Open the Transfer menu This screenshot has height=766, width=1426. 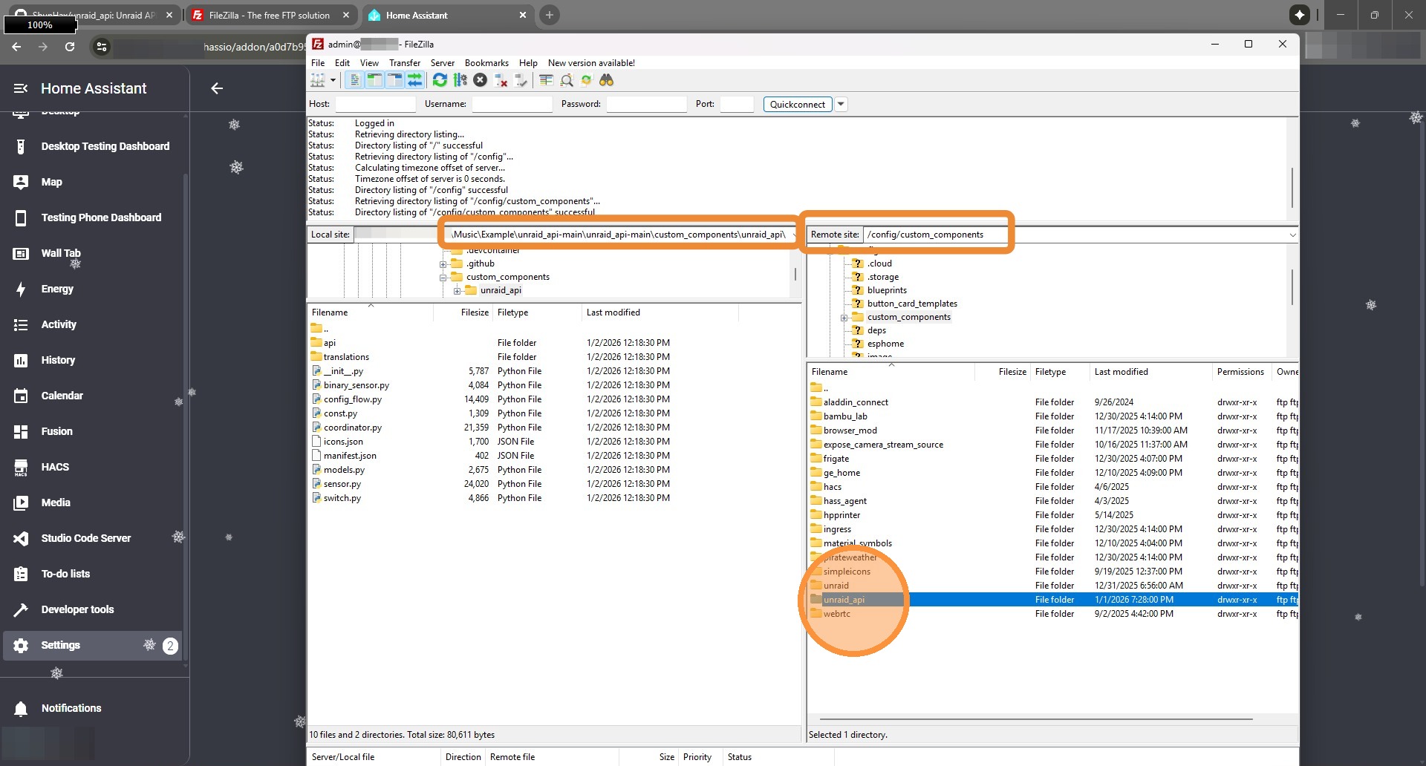point(404,63)
